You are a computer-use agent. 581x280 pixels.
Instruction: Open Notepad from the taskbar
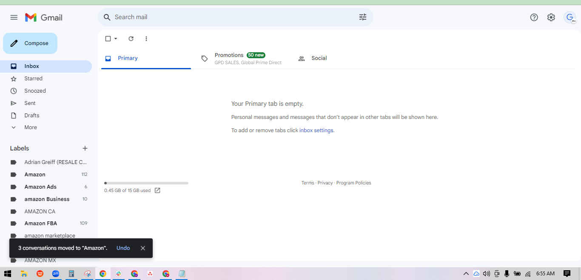coord(182,274)
